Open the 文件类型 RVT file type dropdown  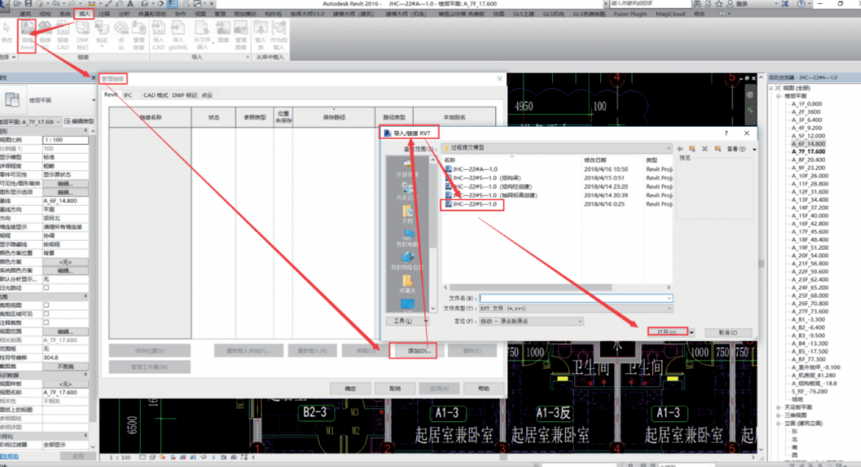pos(576,308)
